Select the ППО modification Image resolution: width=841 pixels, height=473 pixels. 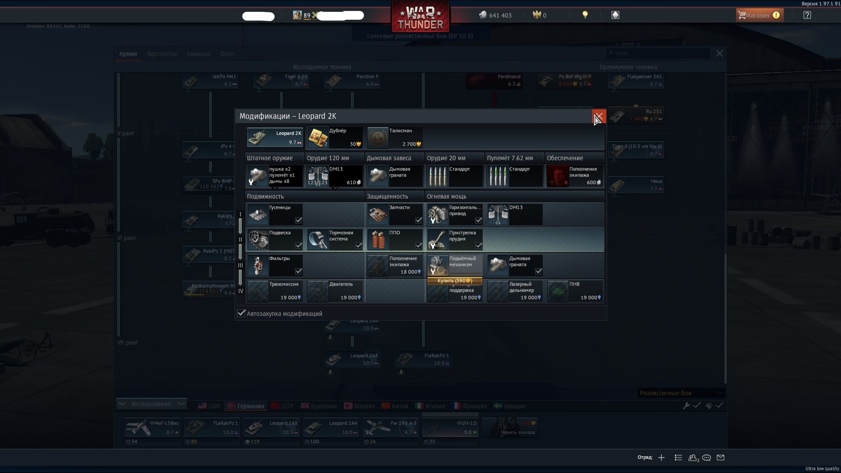click(395, 240)
